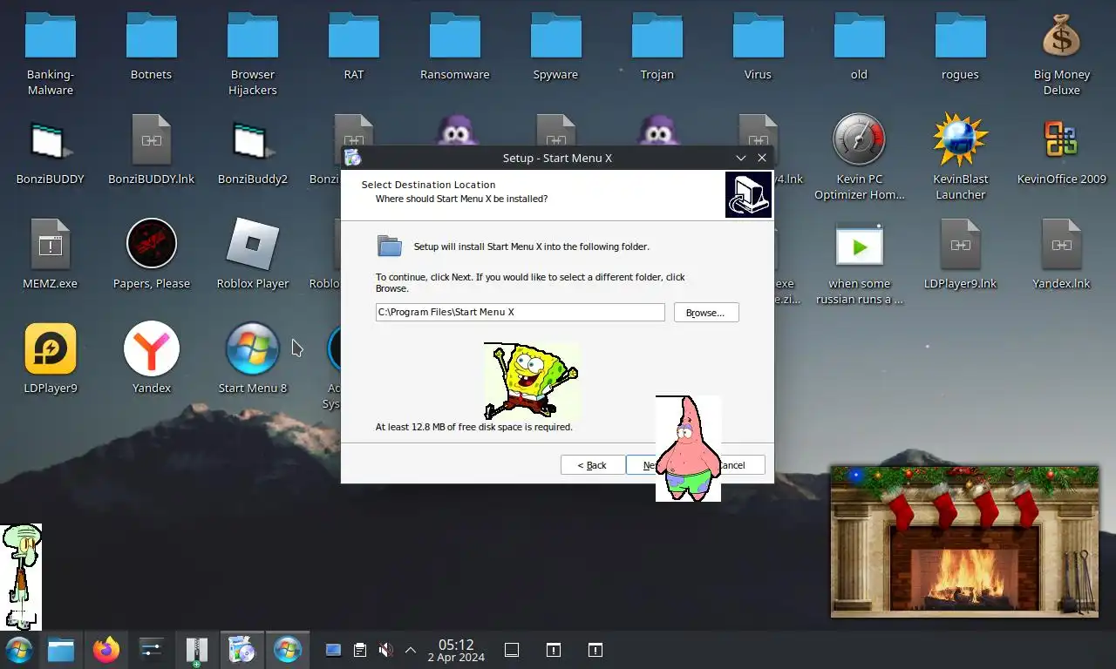Open the Browser Hijackers folder
Screen dimensions: 1116x669
[253, 53]
